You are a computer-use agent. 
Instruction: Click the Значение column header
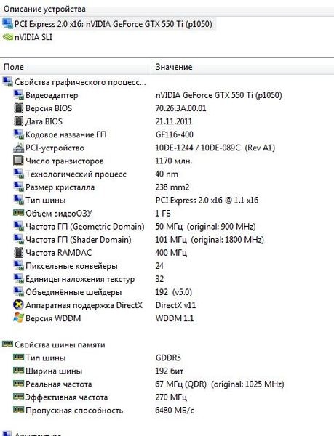point(242,67)
